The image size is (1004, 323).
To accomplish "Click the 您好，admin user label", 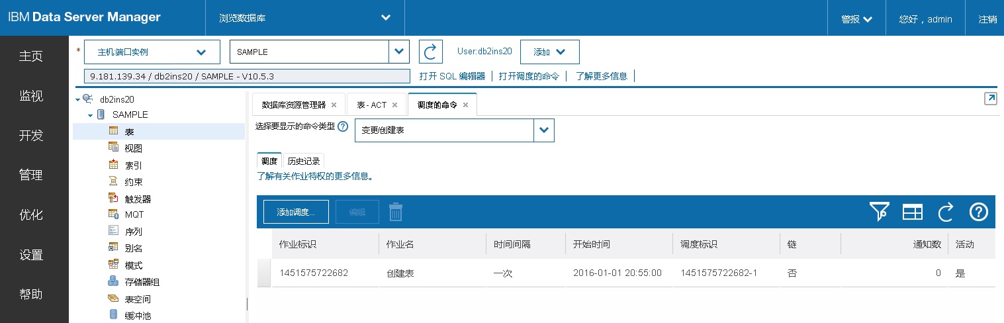I will point(925,19).
